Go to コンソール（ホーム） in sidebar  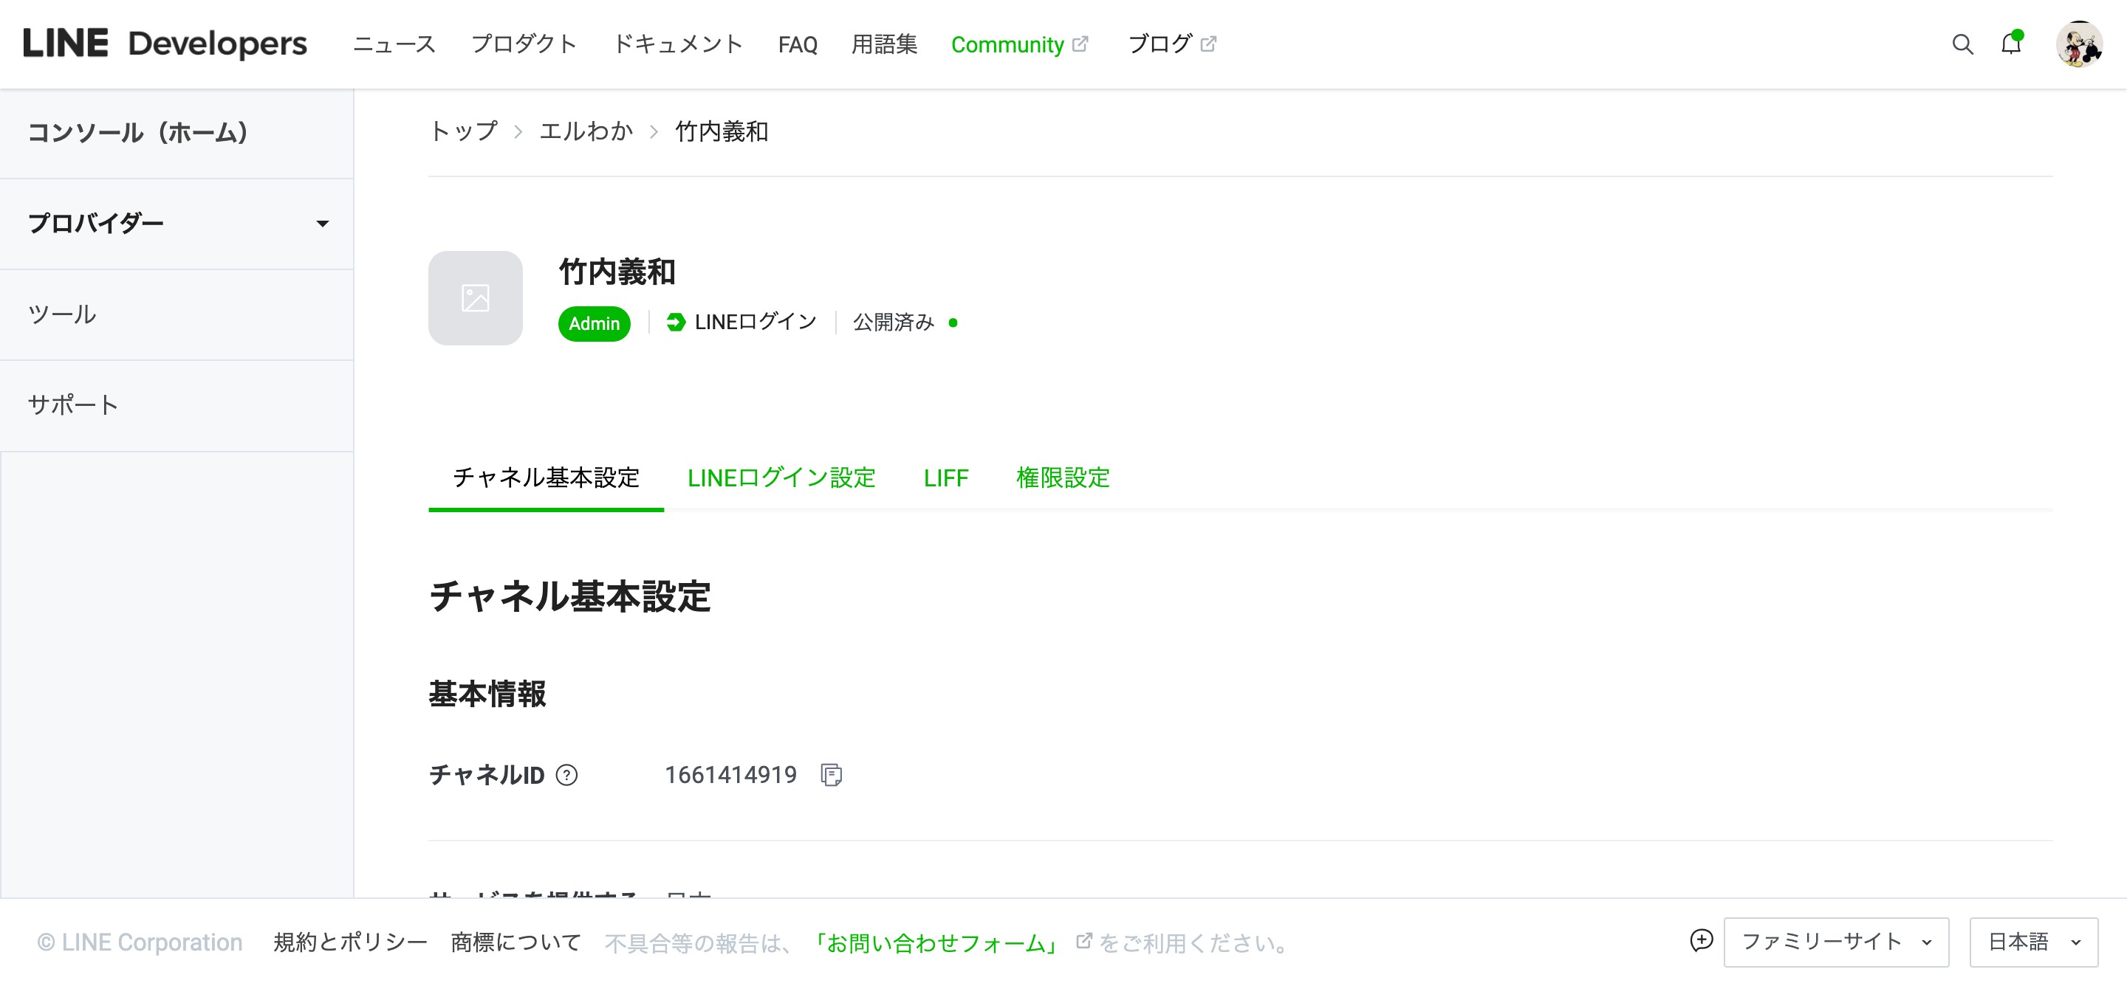177,133
